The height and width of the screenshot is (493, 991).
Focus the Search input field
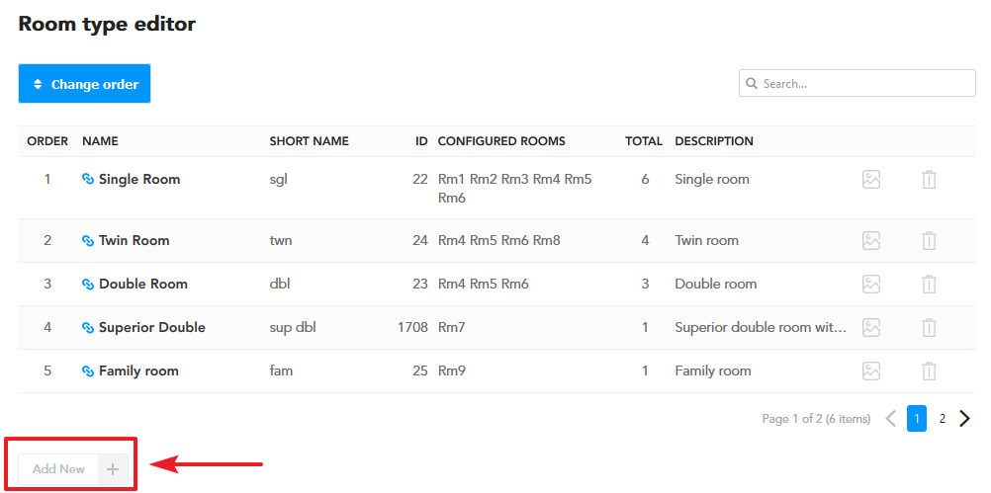pos(857,83)
